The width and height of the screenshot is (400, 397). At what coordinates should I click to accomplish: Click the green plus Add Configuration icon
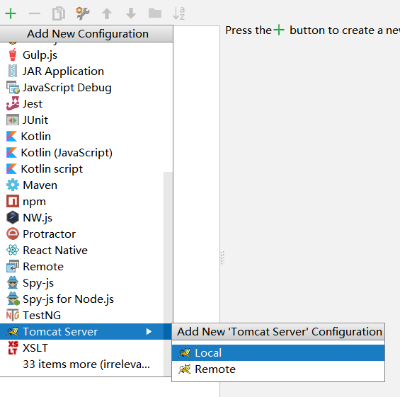[11, 13]
